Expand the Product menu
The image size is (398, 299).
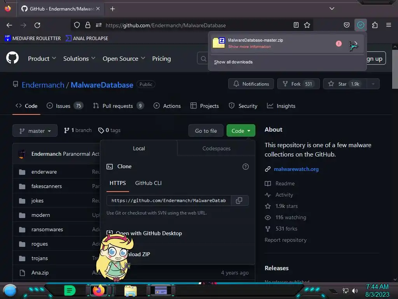(42, 59)
